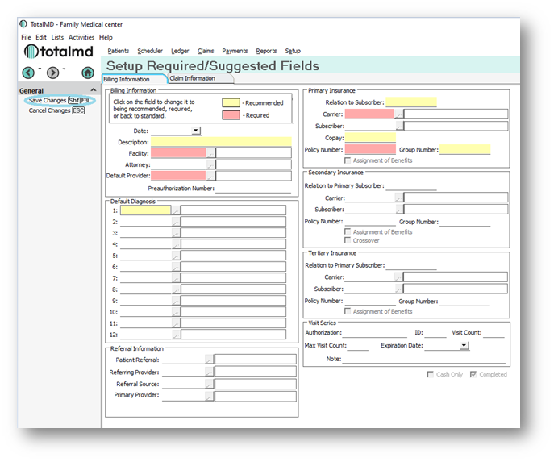Click the back navigation arrow icon
This screenshot has width=554, height=462.
click(28, 73)
